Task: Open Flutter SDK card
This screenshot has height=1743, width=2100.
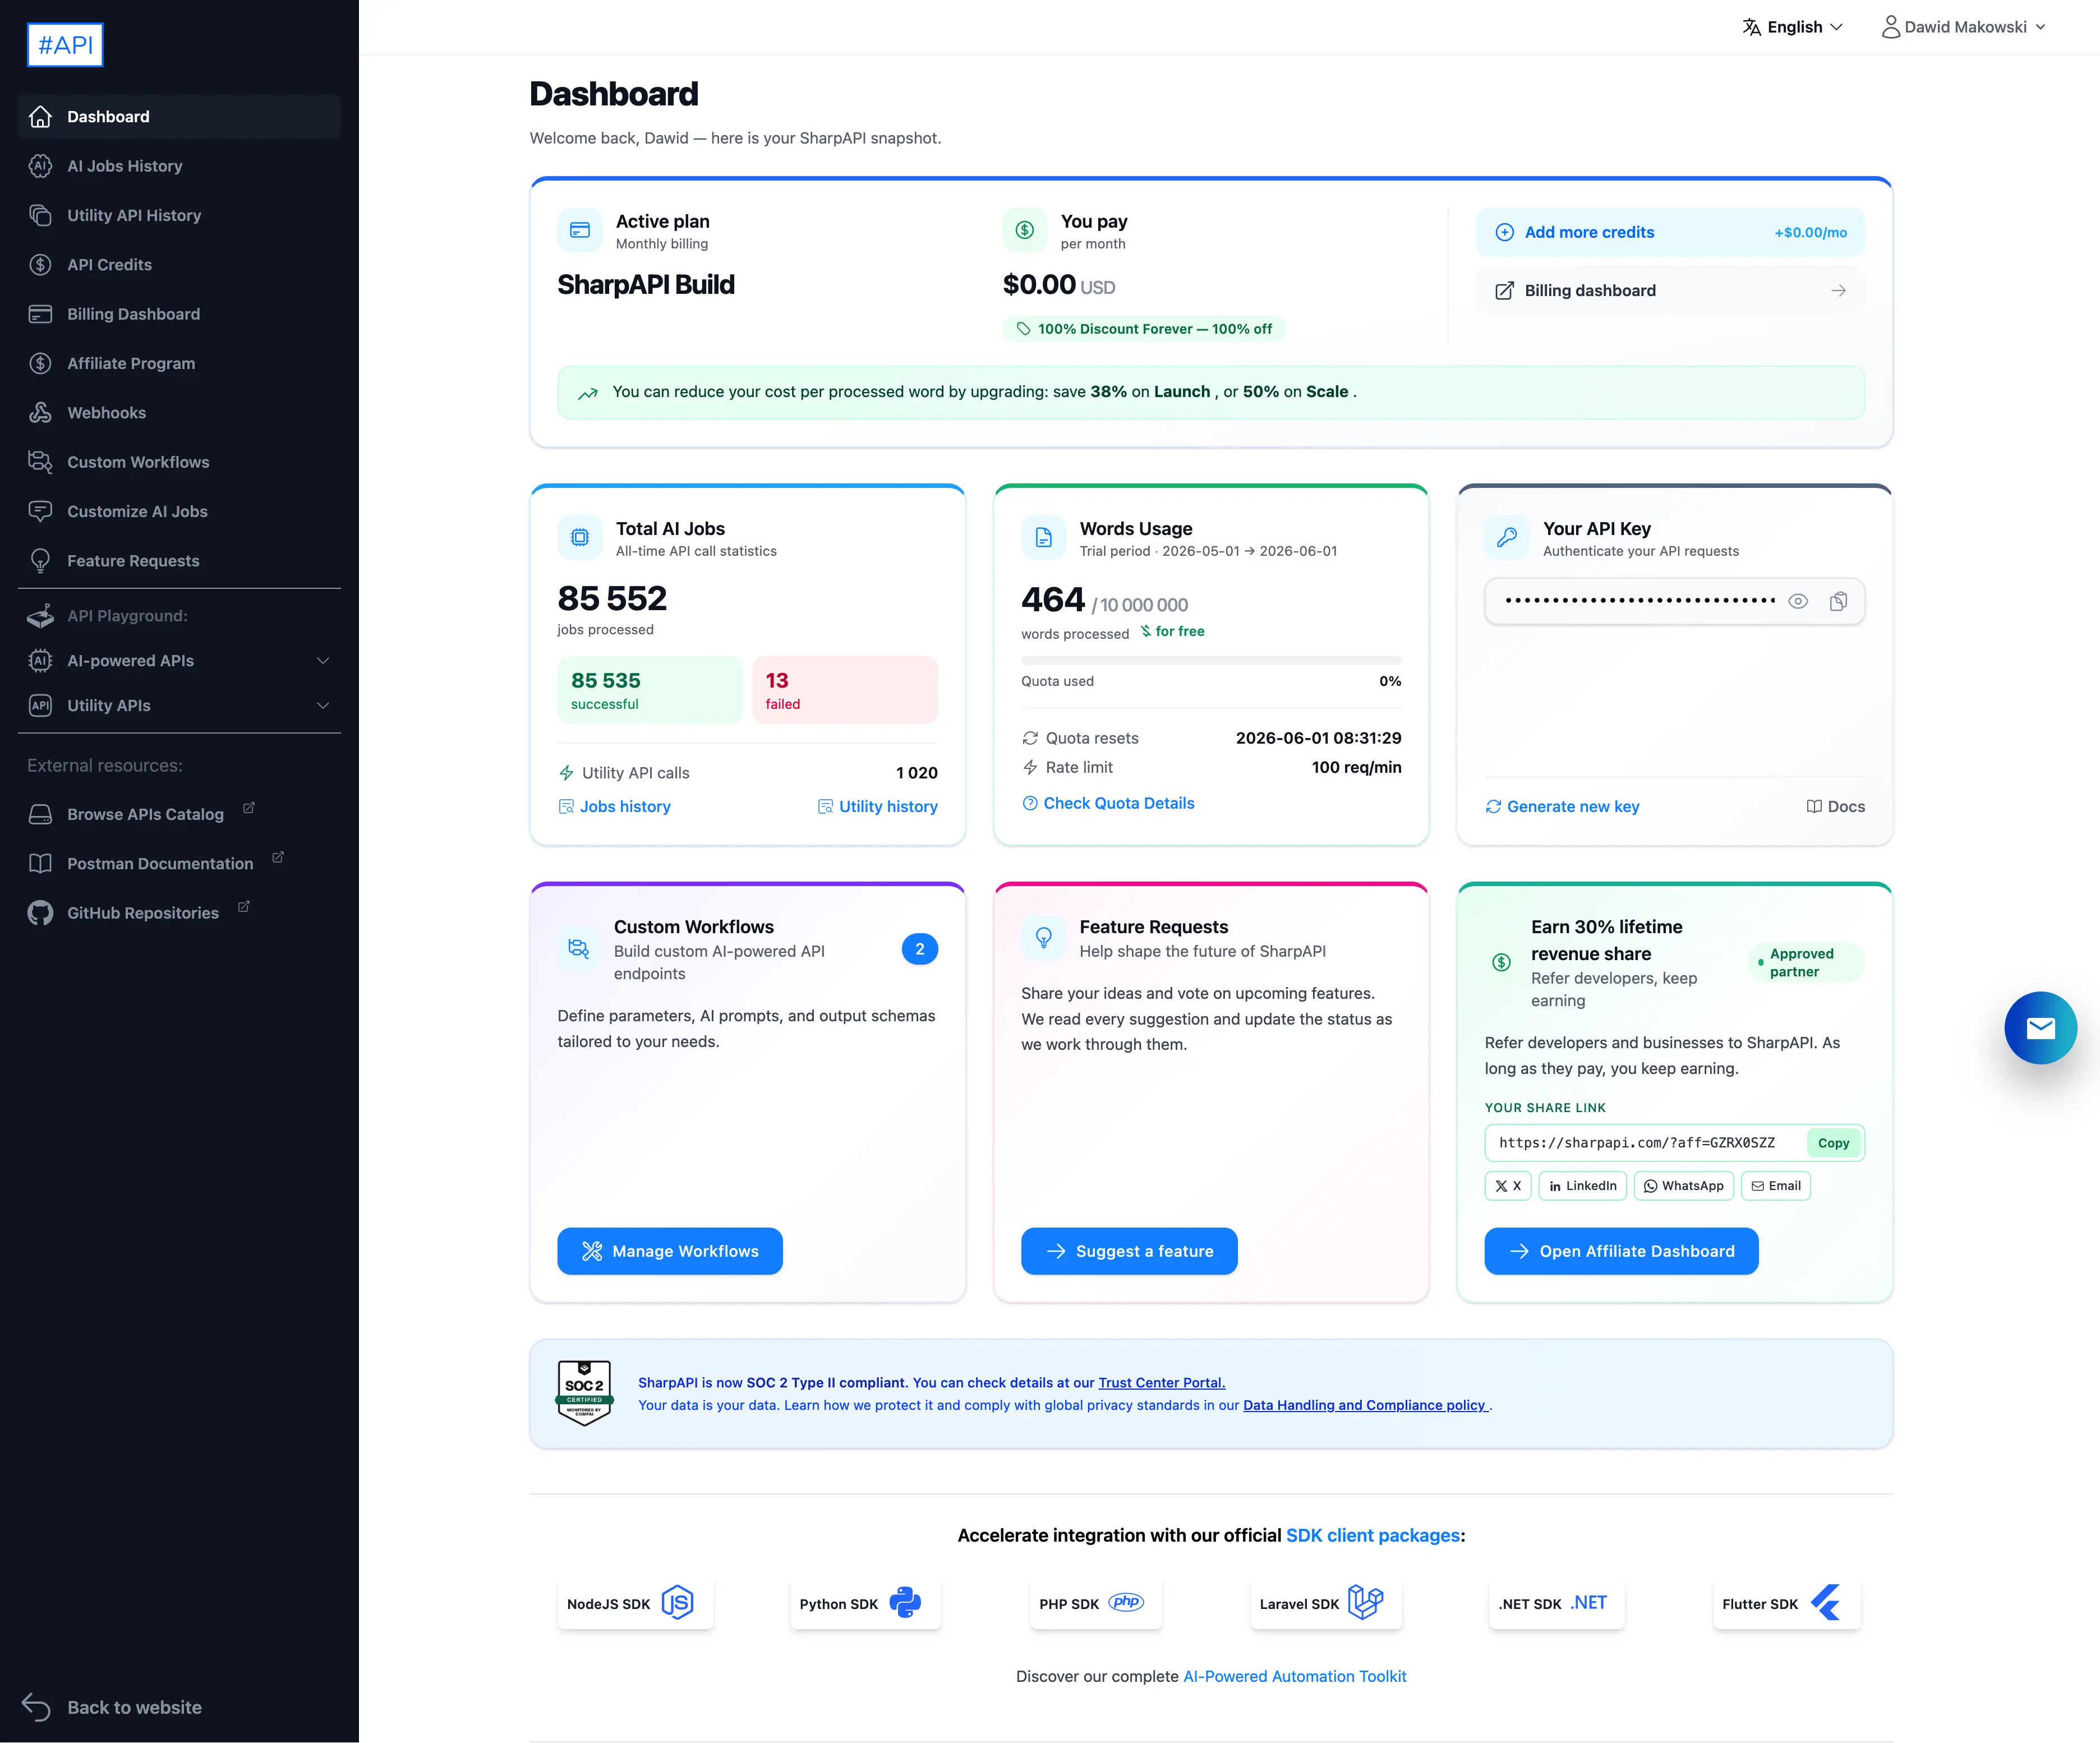Action: (1786, 1603)
